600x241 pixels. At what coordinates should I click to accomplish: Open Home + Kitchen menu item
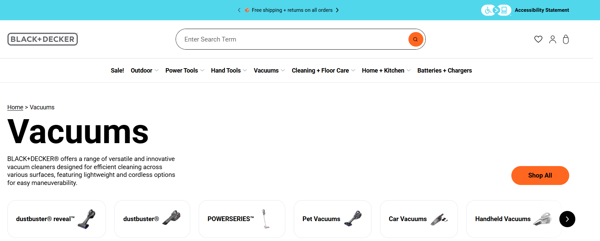point(383,71)
